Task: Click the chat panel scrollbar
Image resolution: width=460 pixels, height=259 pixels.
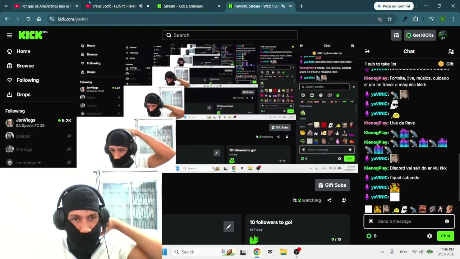Action: click(459, 177)
